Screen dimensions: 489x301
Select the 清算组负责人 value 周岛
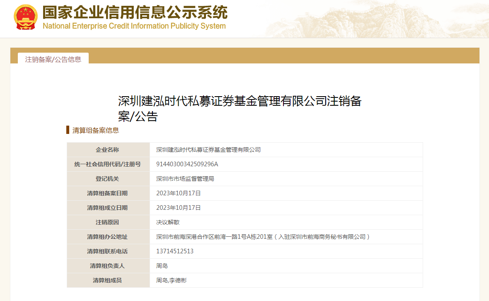click(162, 266)
